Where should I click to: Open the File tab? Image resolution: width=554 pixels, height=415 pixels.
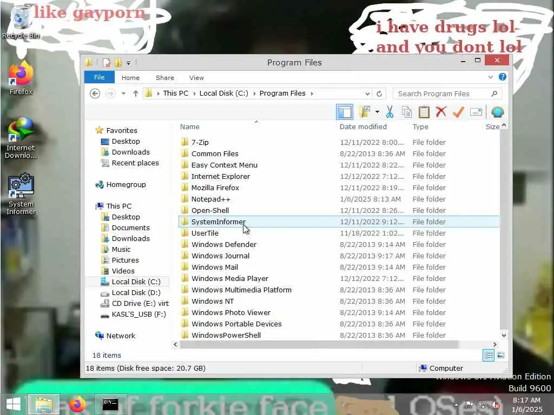coord(100,77)
